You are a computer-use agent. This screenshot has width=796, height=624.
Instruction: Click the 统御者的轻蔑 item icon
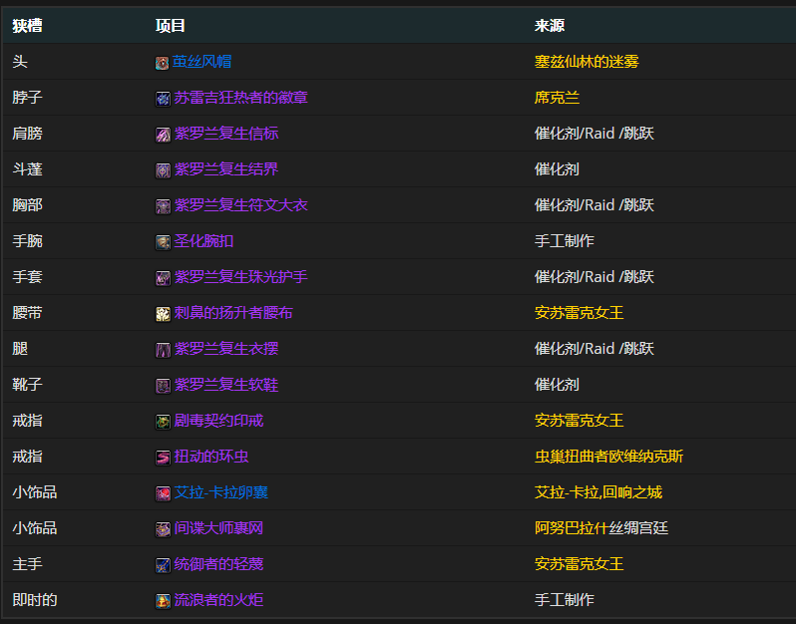(x=163, y=565)
